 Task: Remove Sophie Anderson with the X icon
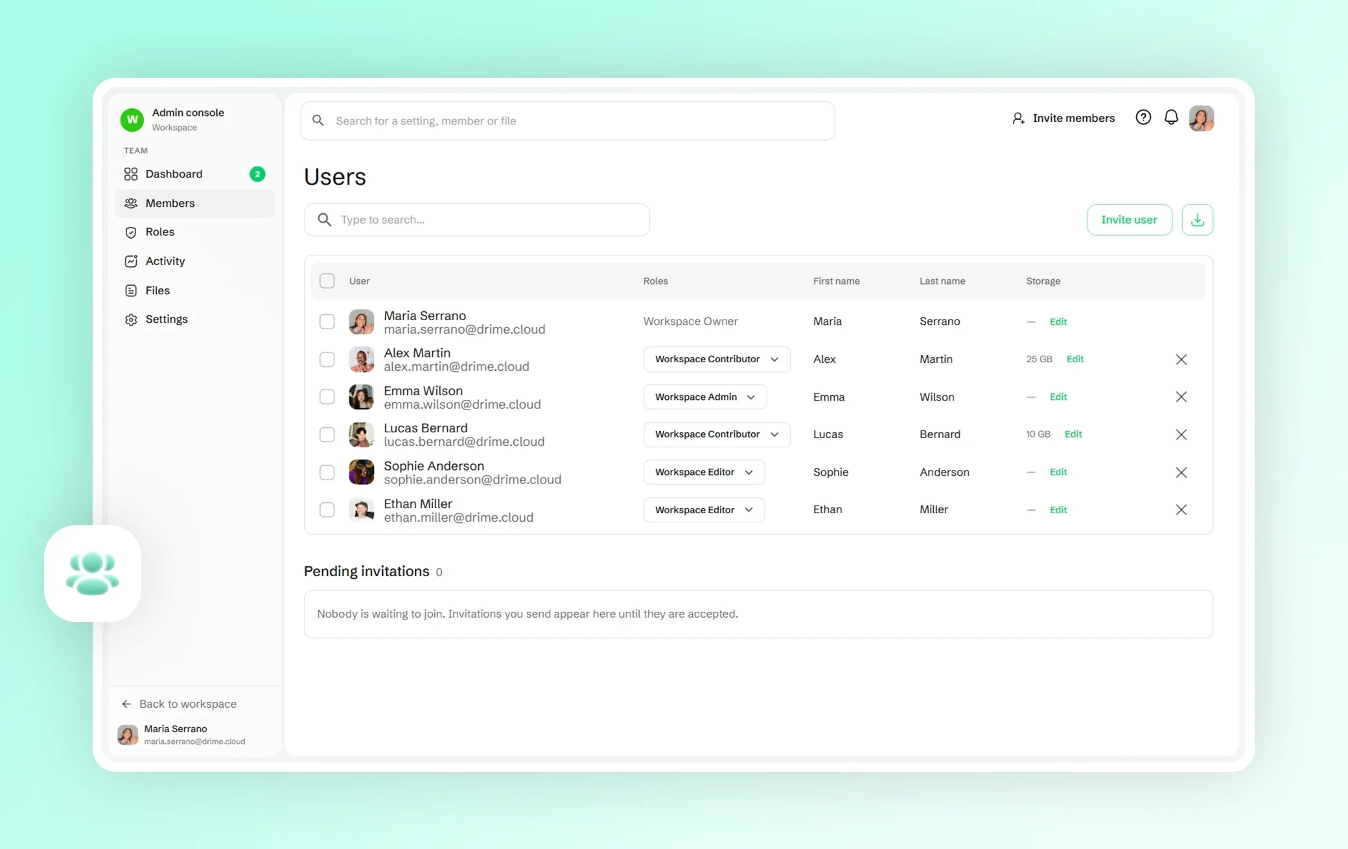click(x=1181, y=472)
